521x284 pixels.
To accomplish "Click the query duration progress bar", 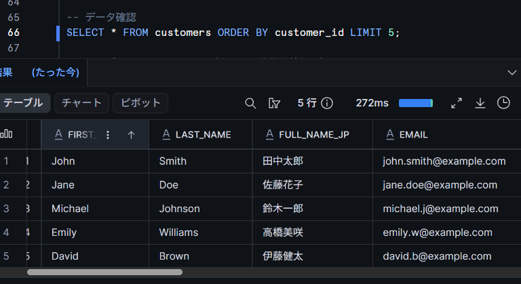I will point(416,103).
